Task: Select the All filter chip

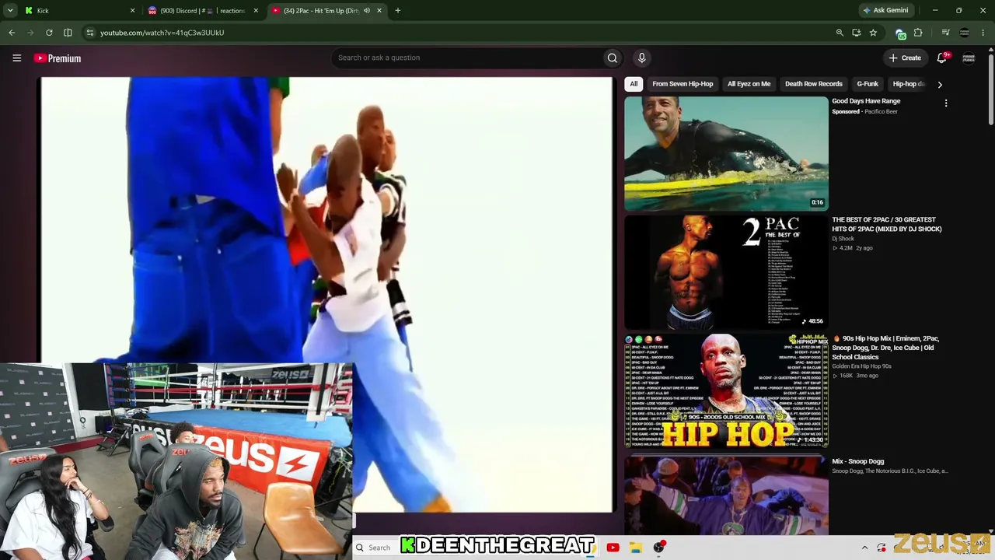Action: 634,84
